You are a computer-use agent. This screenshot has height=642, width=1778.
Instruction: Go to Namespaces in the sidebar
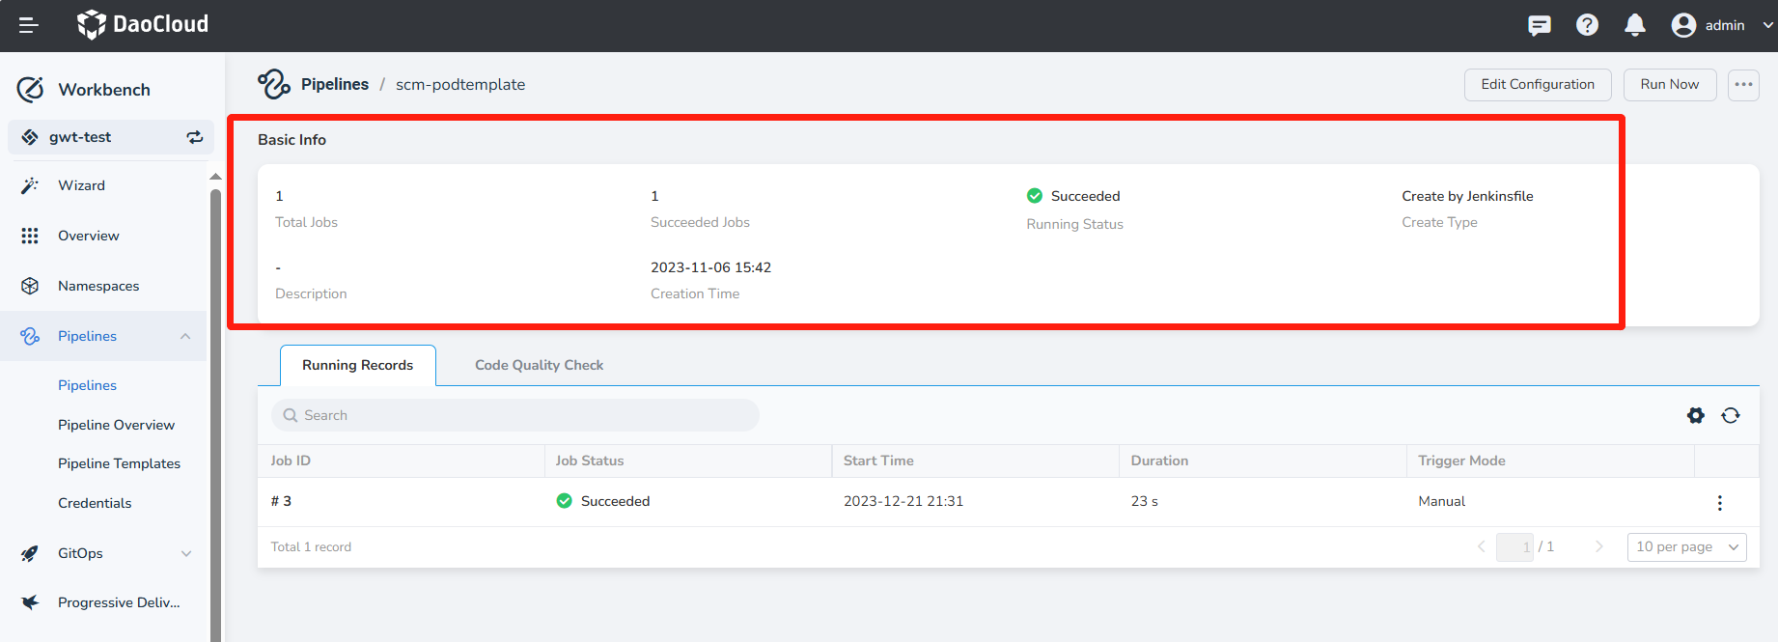point(98,286)
